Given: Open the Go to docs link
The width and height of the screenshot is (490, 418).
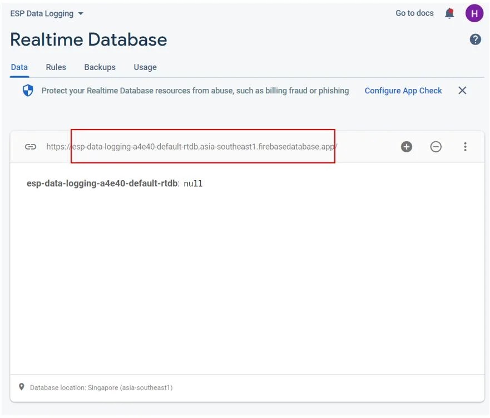Looking at the screenshot, I should point(414,13).
